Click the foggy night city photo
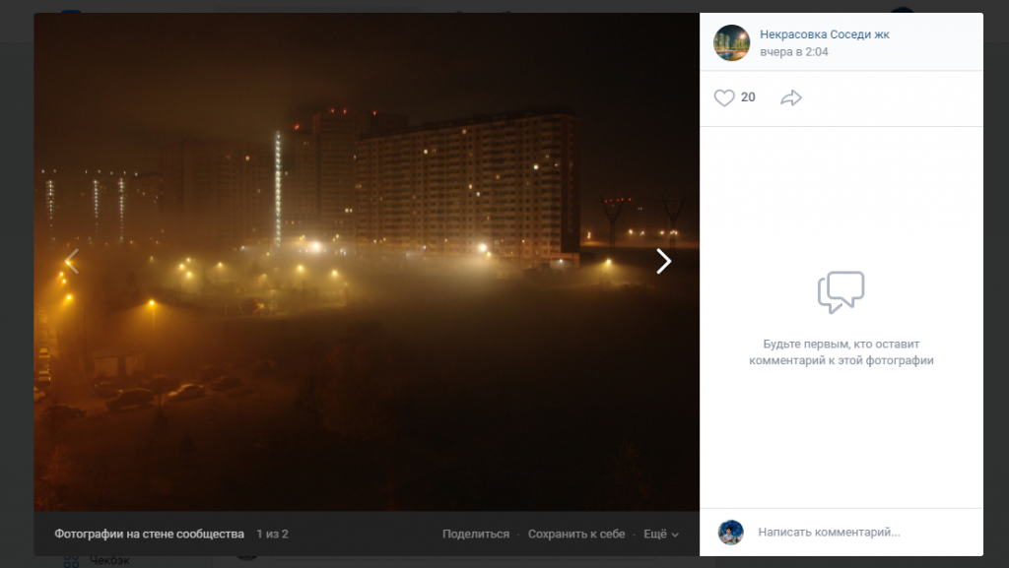 (367, 197)
